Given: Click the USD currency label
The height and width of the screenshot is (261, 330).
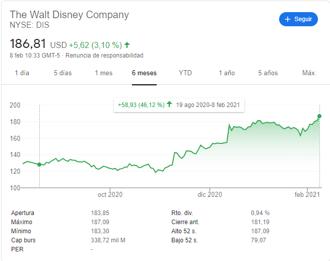Looking at the screenshot, I should click(x=58, y=45).
